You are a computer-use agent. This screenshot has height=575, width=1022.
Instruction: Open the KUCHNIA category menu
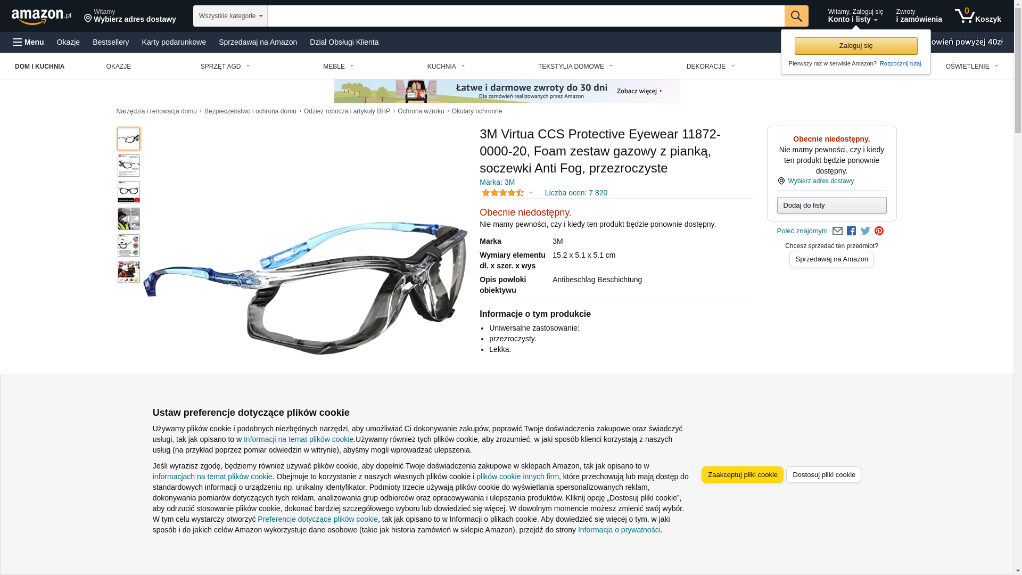click(x=446, y=67)
